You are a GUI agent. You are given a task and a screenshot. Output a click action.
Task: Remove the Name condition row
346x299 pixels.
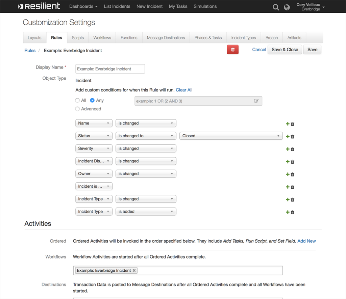[x=293, y=124]
